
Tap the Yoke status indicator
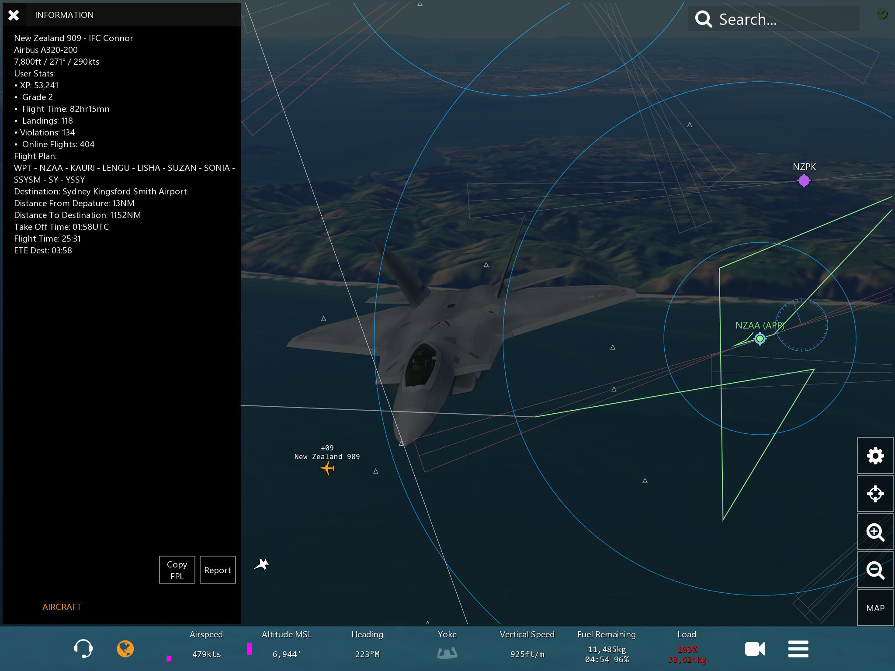(447, 653)
